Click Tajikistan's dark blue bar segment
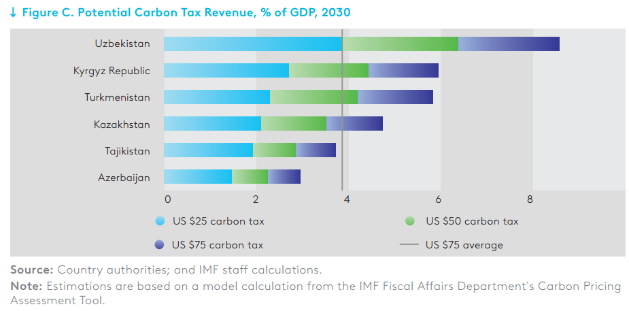The width and height of the screenshot is (629, 311). [x=316, y=150]
